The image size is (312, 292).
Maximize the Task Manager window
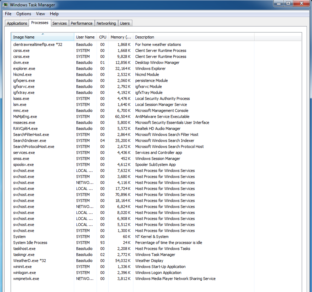(x=288, y=4)
